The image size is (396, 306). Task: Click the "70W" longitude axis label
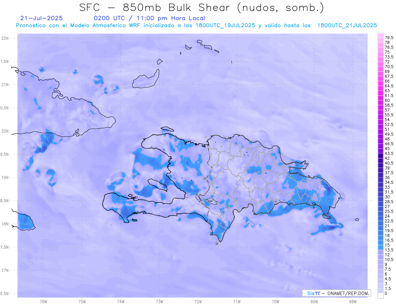point(276,302)
